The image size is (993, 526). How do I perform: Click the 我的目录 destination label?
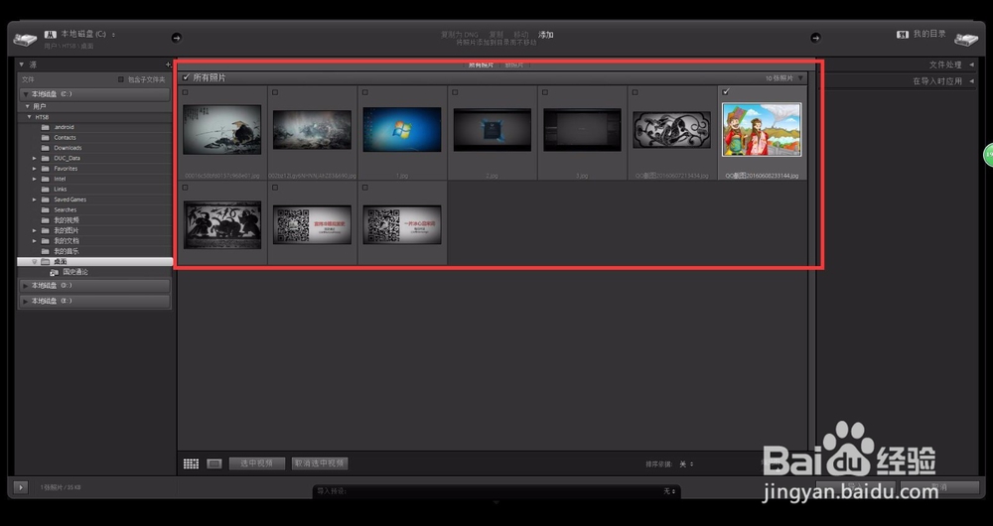tap(929, 34)
